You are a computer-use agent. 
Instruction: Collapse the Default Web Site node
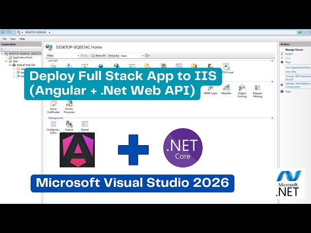(10, 65)
